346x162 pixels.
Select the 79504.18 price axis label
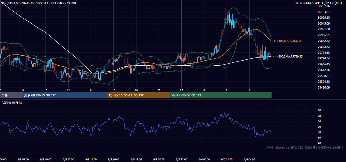[x=324, y=82]
